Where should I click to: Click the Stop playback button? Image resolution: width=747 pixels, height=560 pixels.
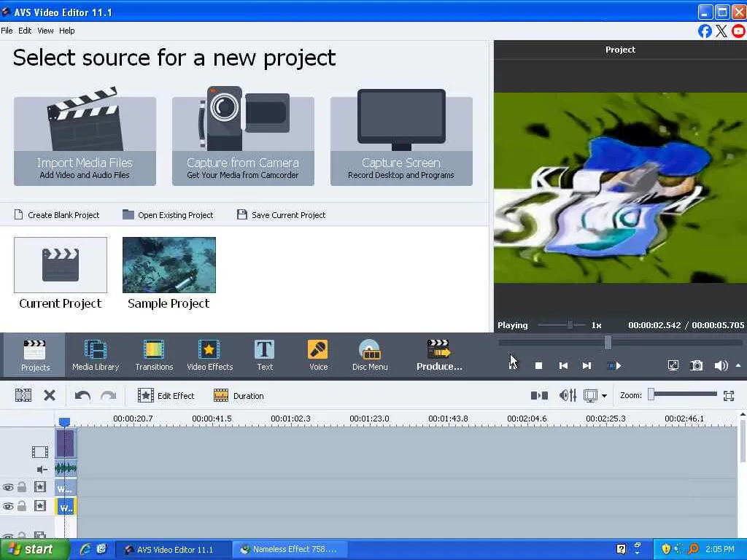pyautogui.click(x=538, y=366)
